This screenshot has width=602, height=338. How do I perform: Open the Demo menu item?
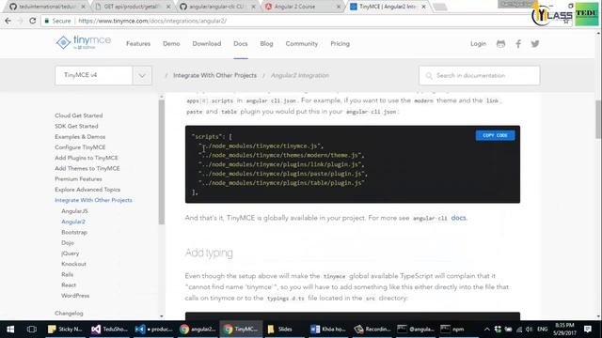point(171,44)
